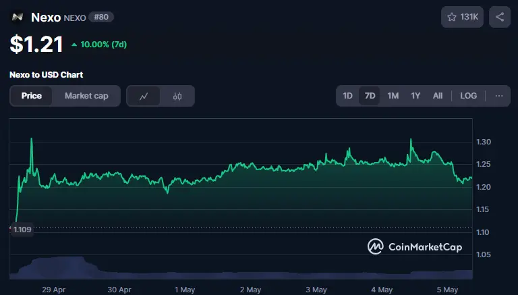The width and height of the screenshot is (518, 295).
Task: Switch to the line chart view icon
Action: [144, 97]
